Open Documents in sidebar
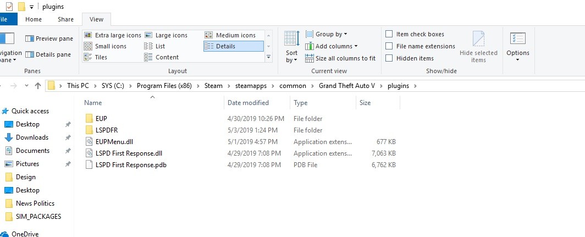The width and height of the screenshot is (585, 237). [x=32, y=151]
